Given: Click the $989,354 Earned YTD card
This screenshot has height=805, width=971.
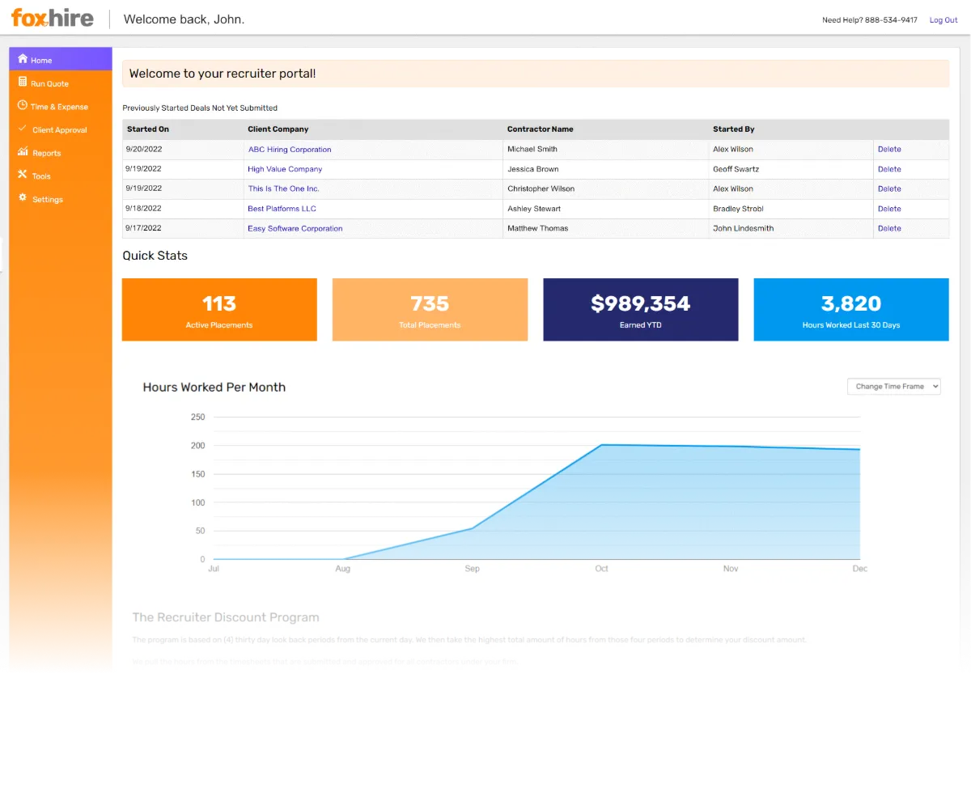Looking at the screenshot, I should coord(641,310).
